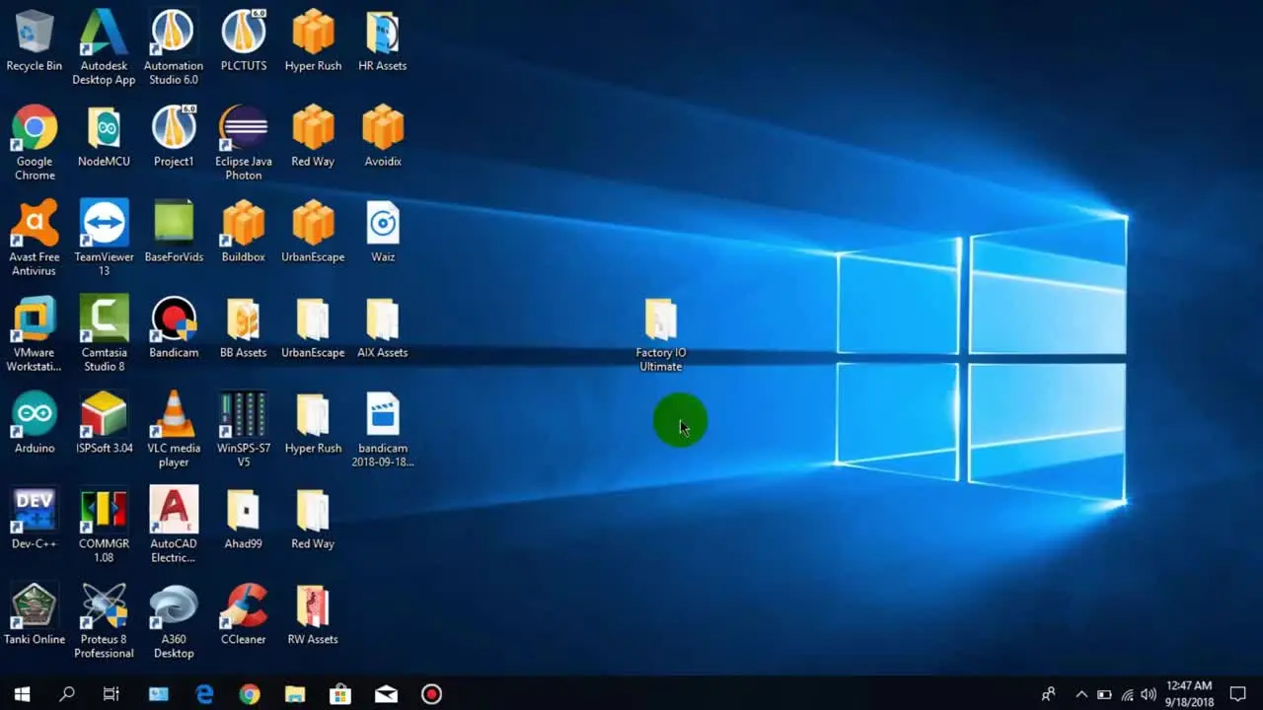Select the Recycle Bin desktop icon

[x=35, y=41]
